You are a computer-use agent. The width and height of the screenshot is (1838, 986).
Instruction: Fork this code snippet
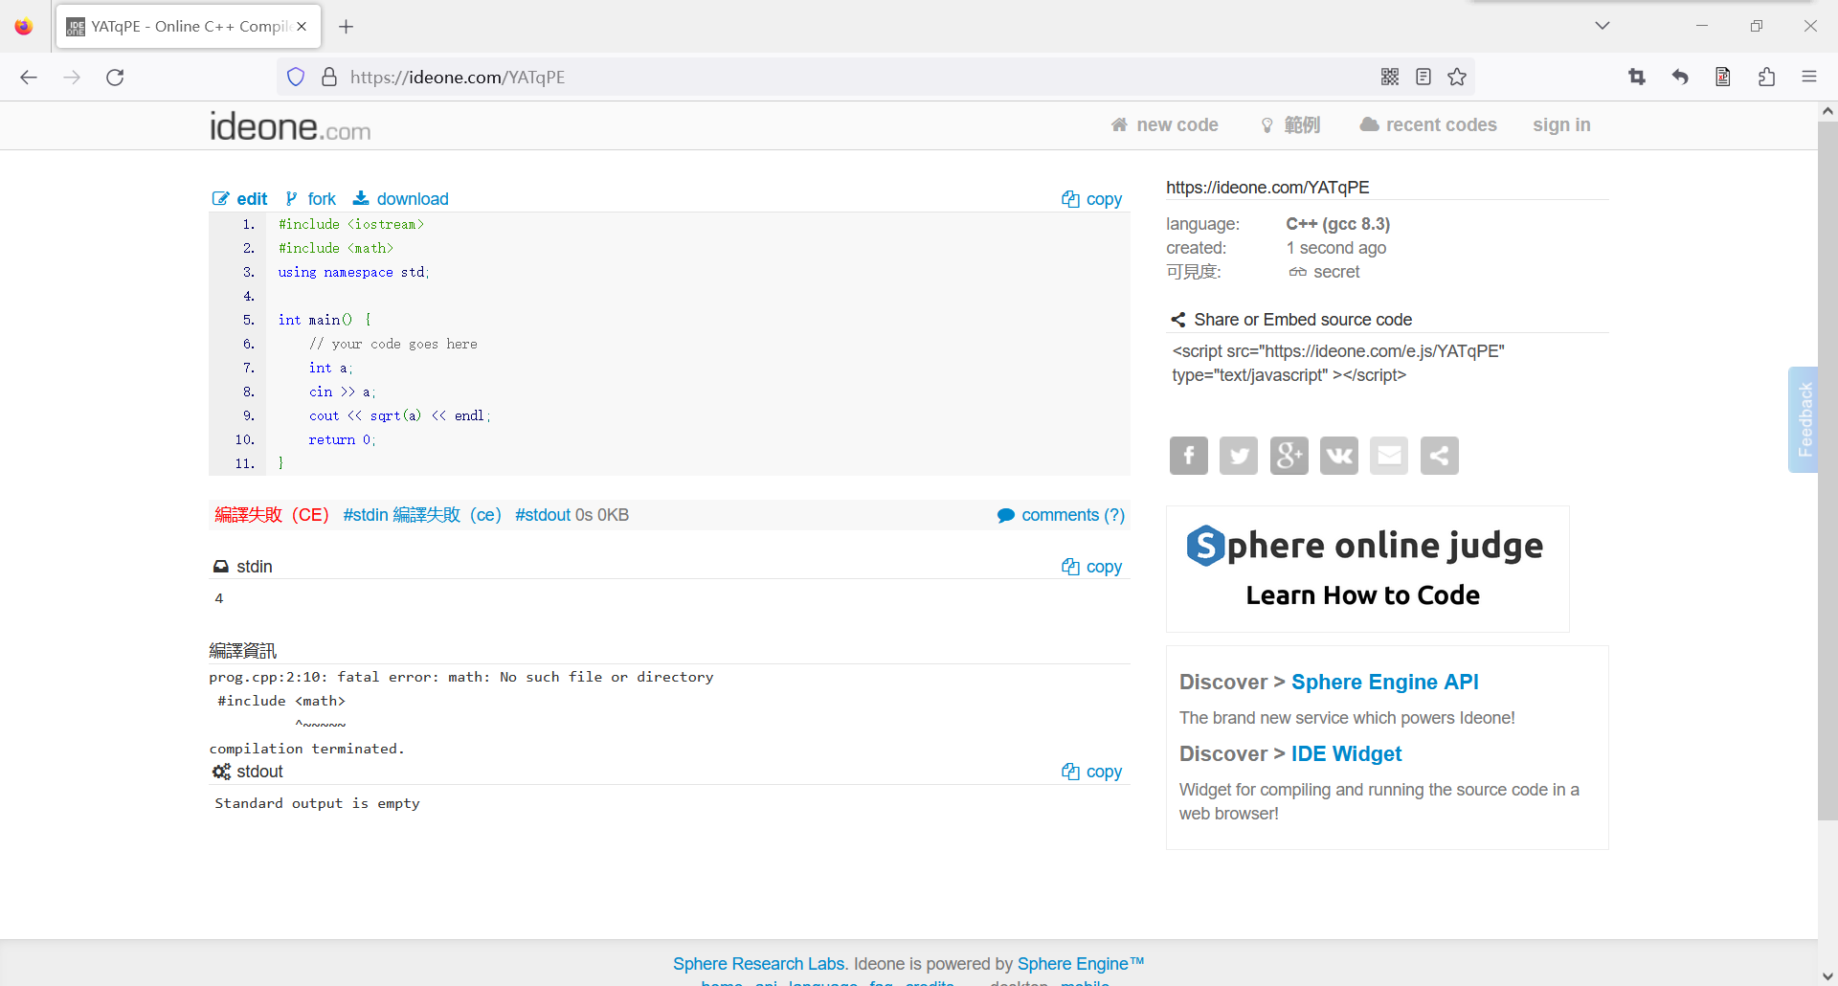pyautogui.click(x=311, y=199)
